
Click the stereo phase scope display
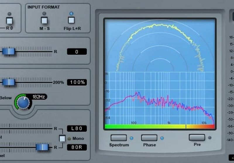(160, 46)
